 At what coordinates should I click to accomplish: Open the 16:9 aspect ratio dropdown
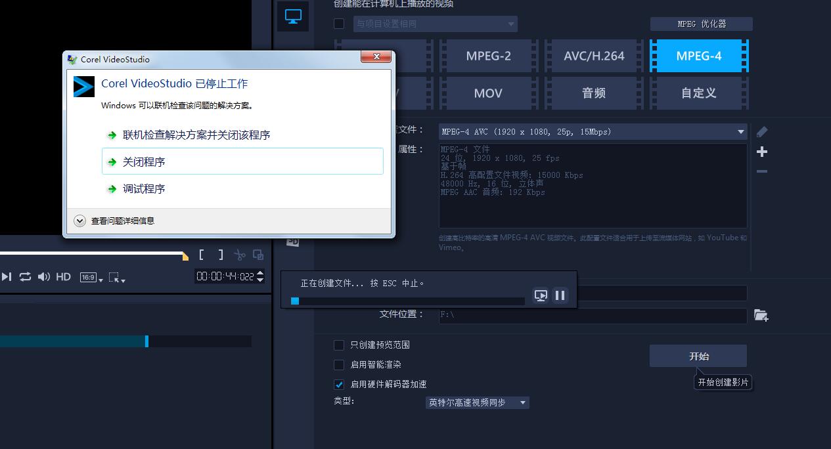click(x=91, y=278)
